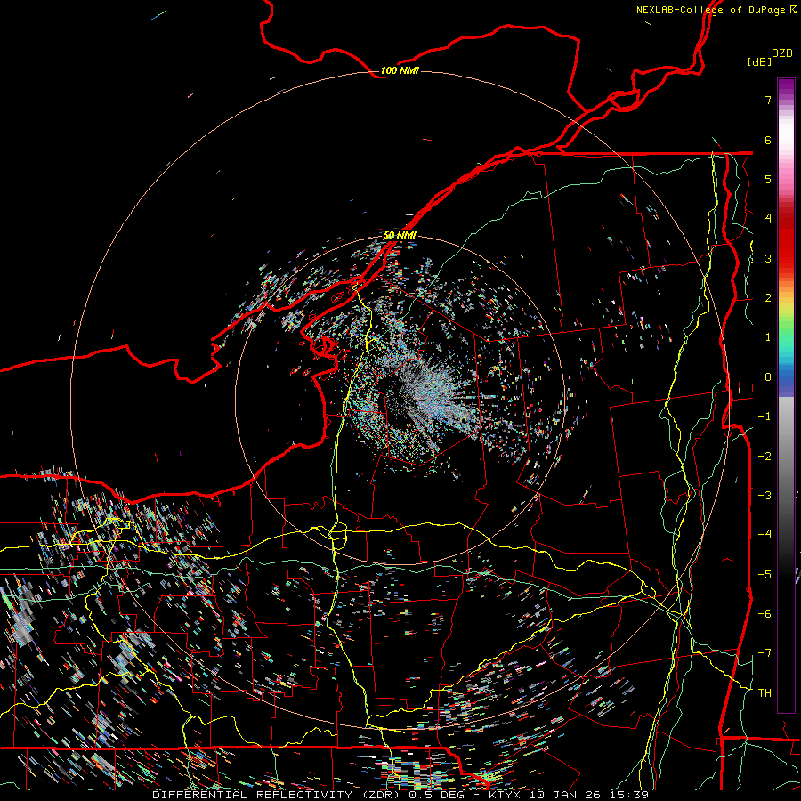The height and width of the screenshot is (801, 801).
Task: Click the 10 JAN 26 date text
Action: point(564,795)
